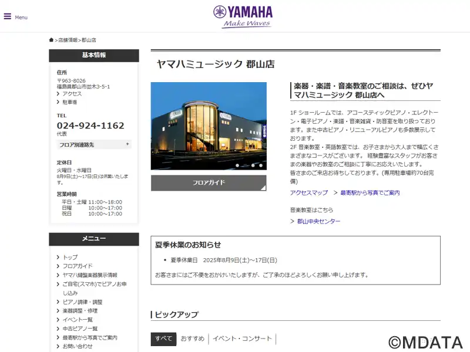This screenshot has height=352, width=470.
Task: Open イベント一覧 menu item
Action: (78, 319)
